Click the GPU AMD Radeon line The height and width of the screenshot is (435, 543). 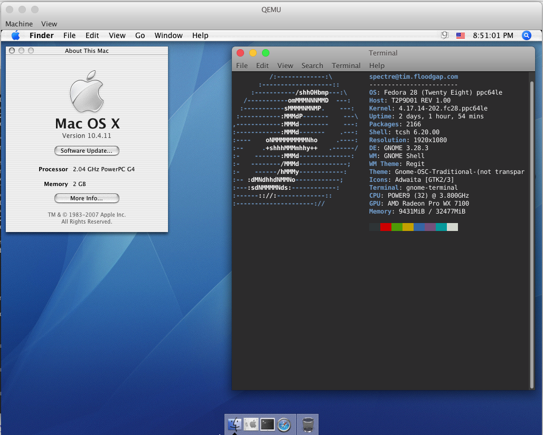[x=419, y=203]
